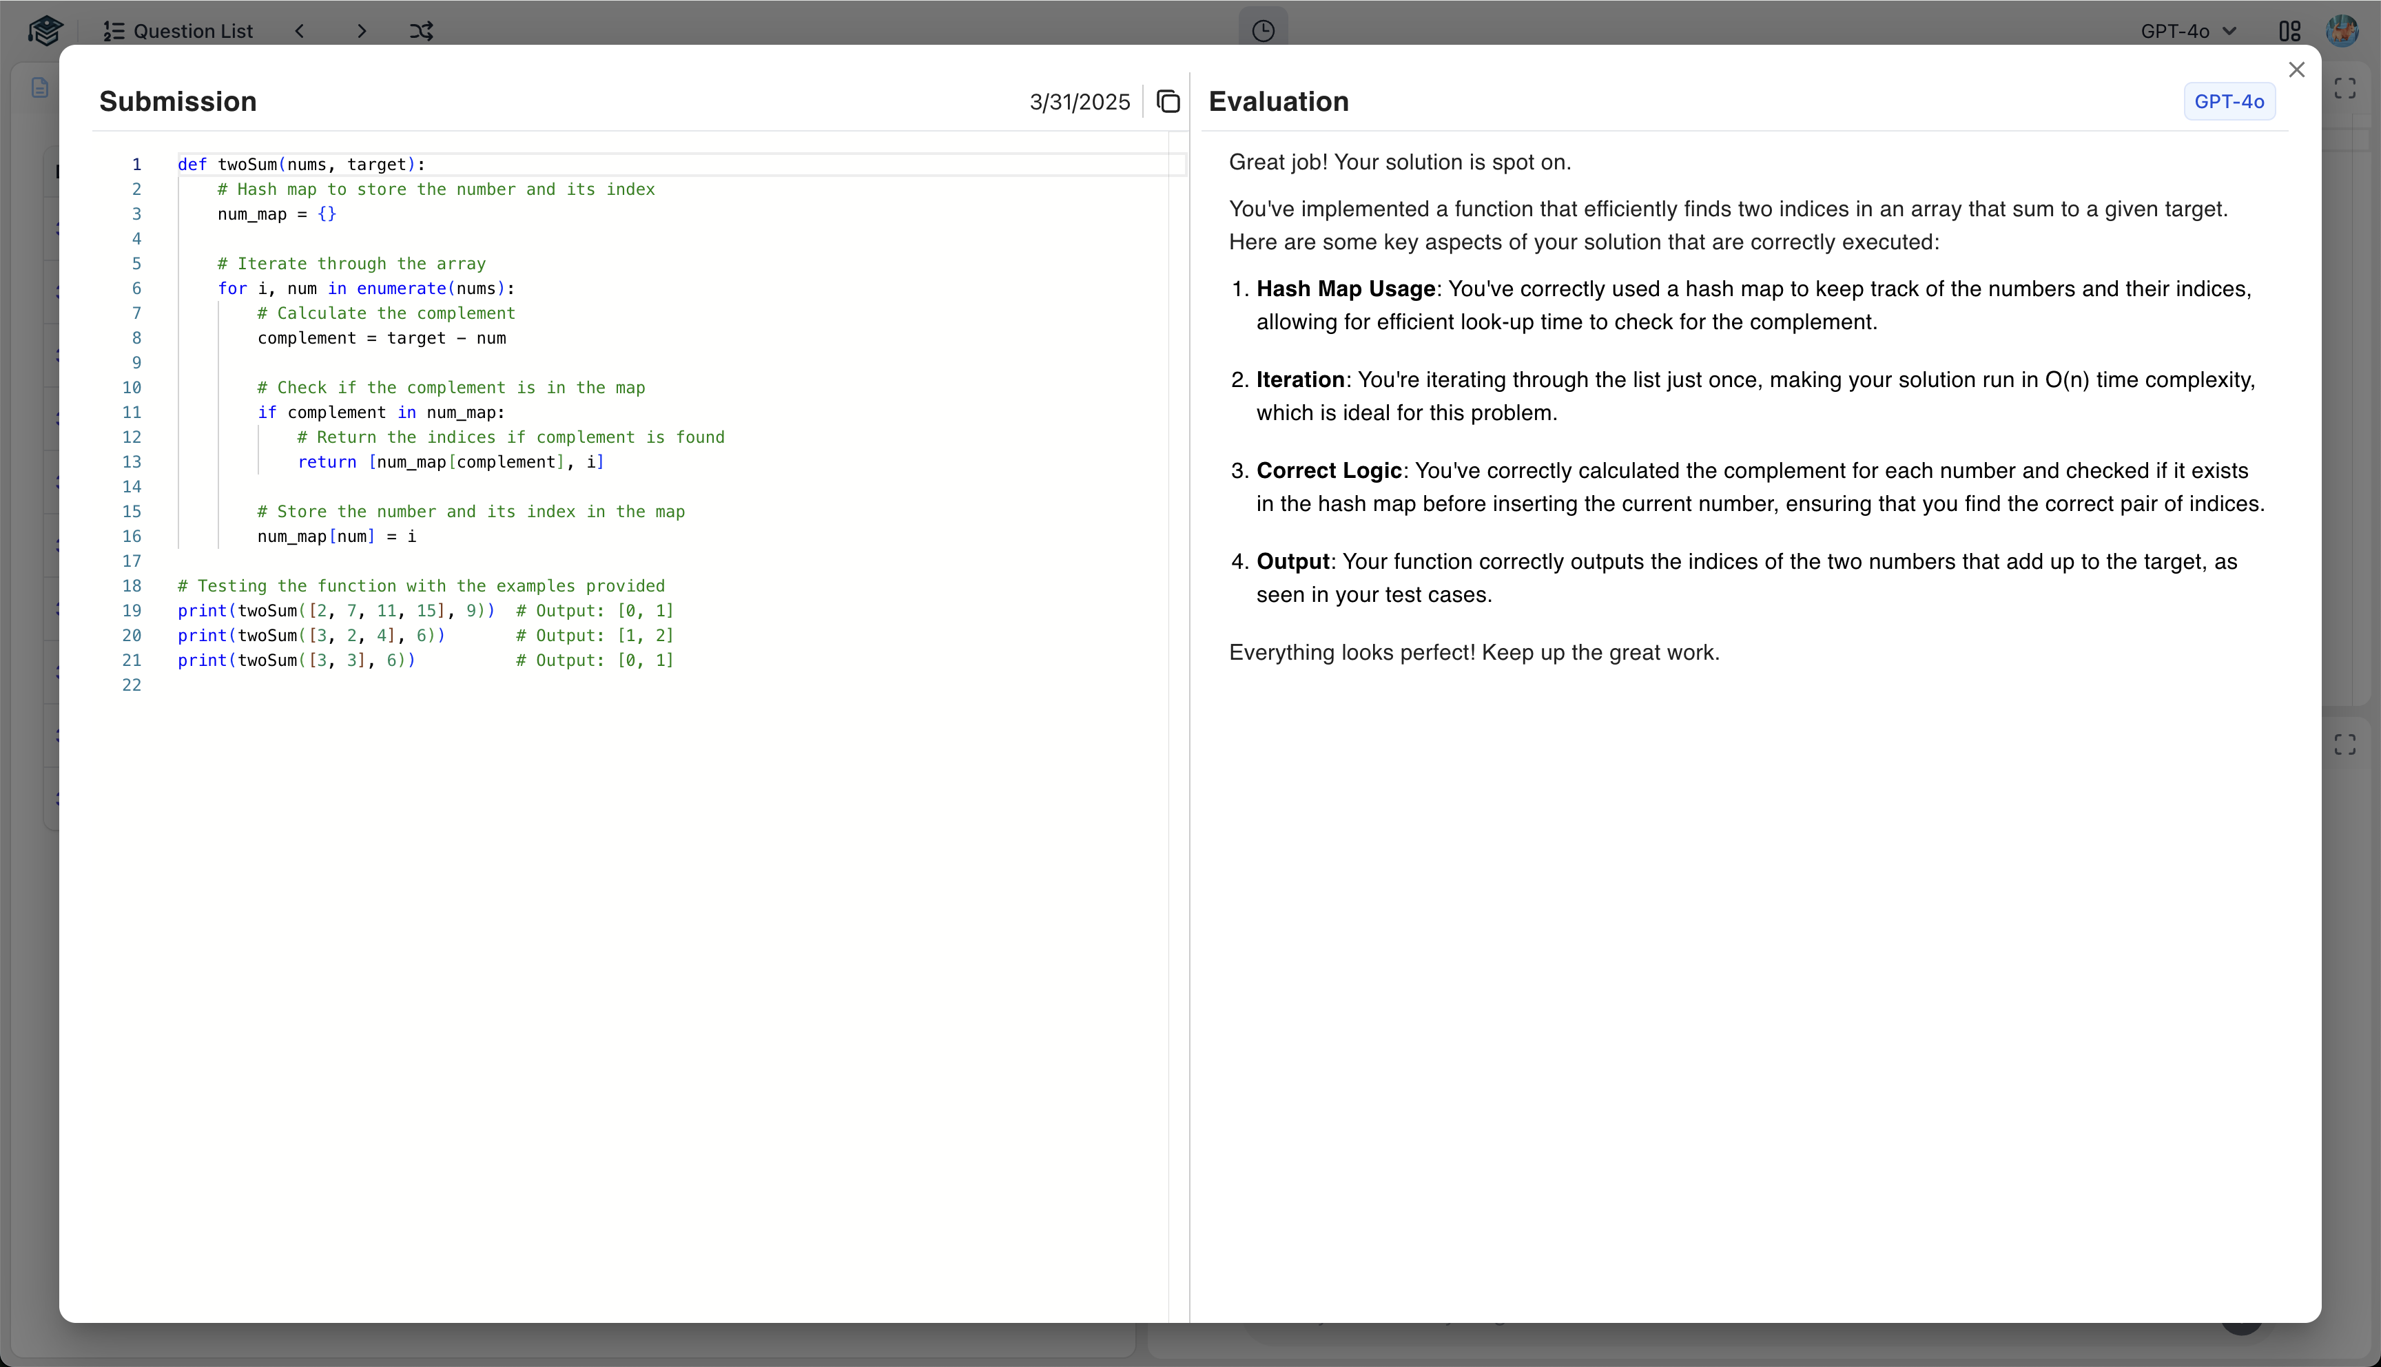This screenshot has height=1367, width=2381.
Task: Click the GPT-4o badge beside Evaluation
Action: pos(2228,101)
